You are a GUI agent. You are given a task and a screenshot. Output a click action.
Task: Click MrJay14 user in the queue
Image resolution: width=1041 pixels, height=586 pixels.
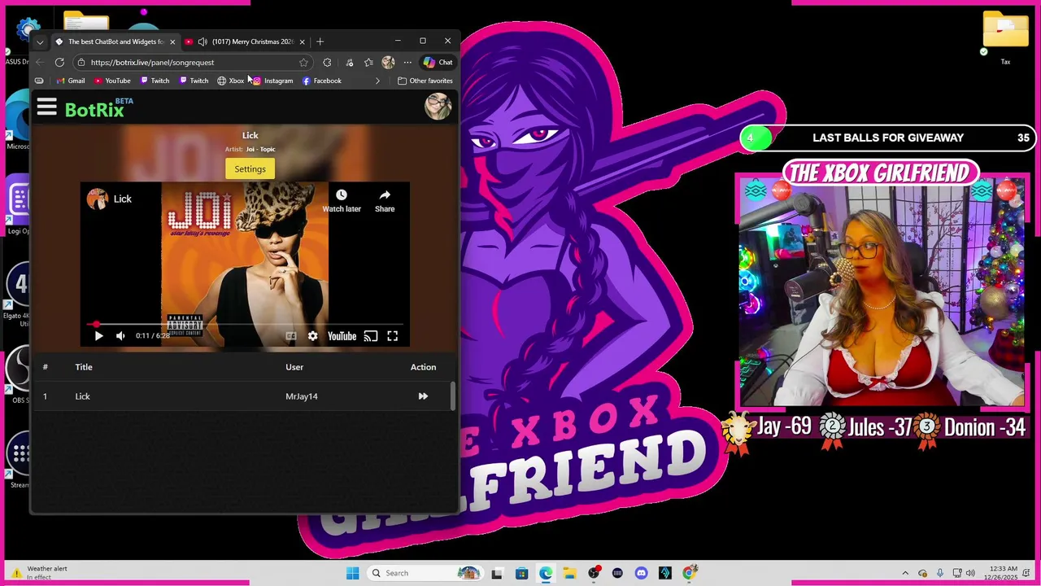click(x=302, y=396)
